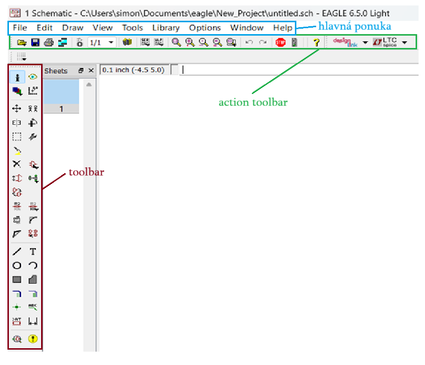Viewport: 425px width, 365px height.
Task: Toggle the Show highlight tool
Action: click(x=33, y=77)
